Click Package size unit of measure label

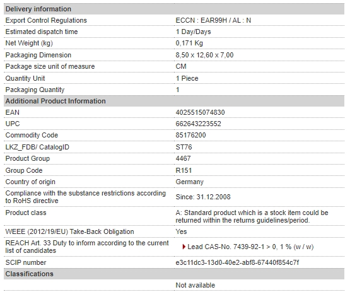[x=50, y=66]
